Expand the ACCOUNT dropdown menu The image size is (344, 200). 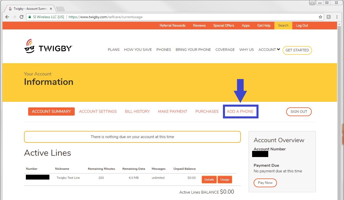coord(269,50)
